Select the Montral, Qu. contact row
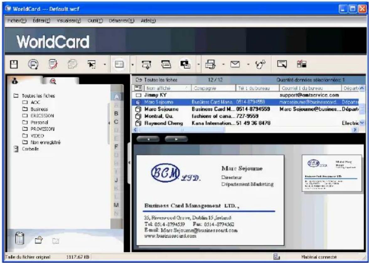This screenshot has width=369, height=263. click(246, 116)
